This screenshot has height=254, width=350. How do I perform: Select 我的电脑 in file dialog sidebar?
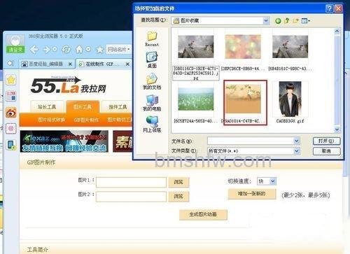(152, 103)
